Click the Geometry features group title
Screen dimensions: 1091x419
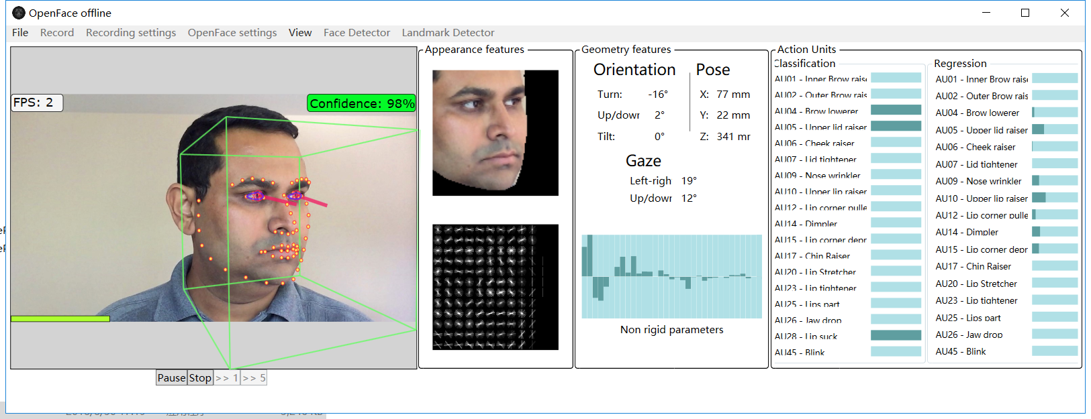[626, 50]
